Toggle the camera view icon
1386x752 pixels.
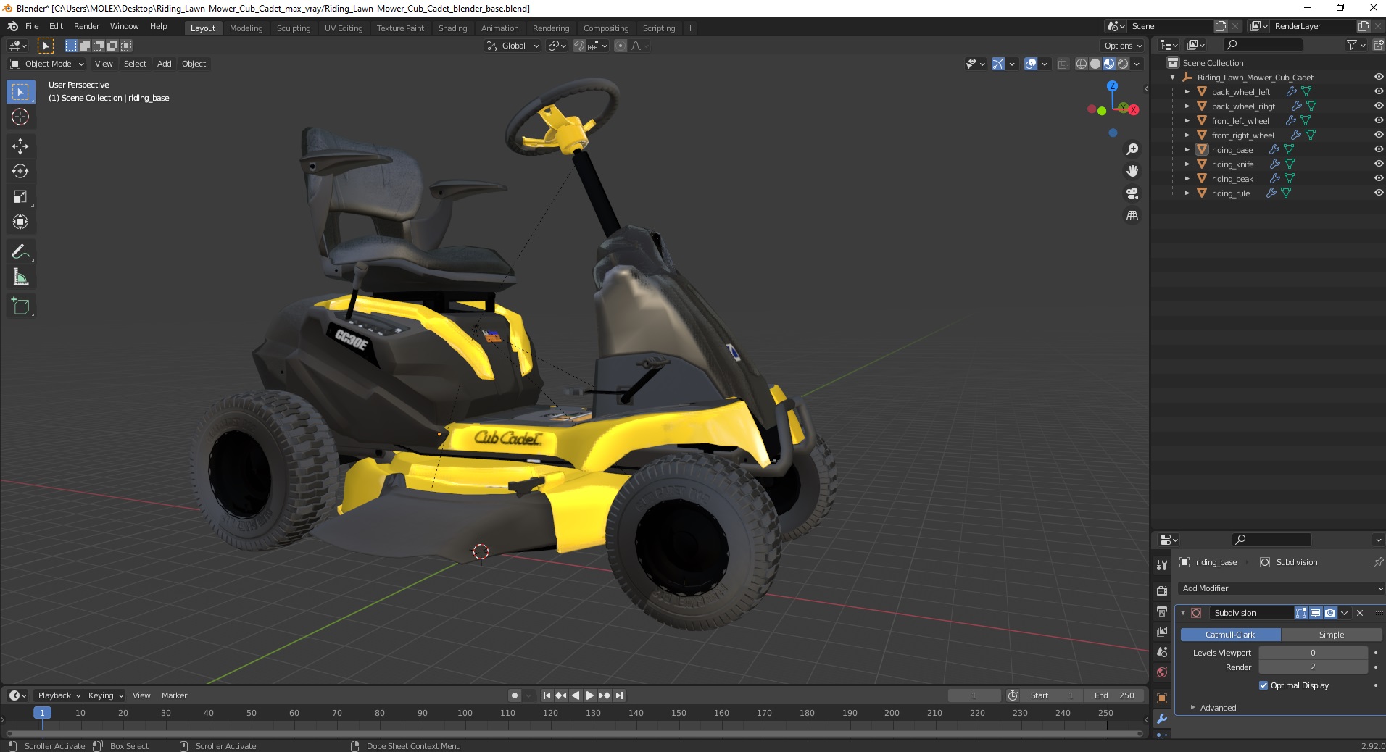tap(1132, 193)
